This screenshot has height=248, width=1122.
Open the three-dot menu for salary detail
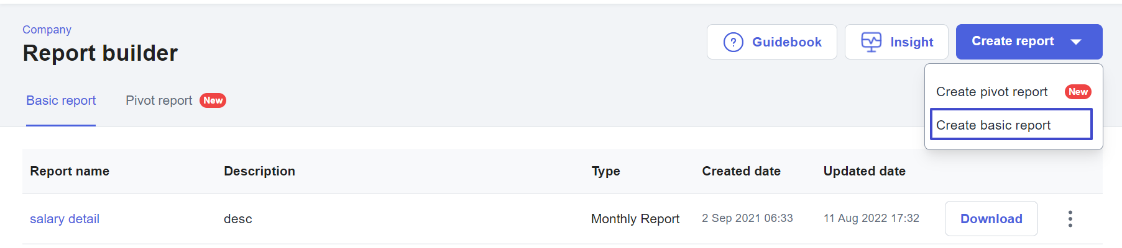(x=1070, y=219)
